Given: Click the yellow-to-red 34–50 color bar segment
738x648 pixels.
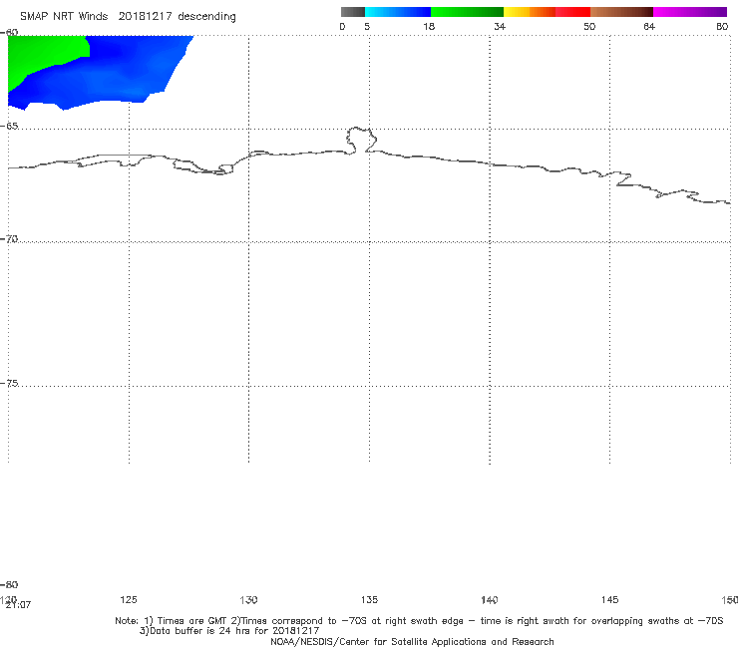Looking at the screenshot, I should click(x=547, y=12).
